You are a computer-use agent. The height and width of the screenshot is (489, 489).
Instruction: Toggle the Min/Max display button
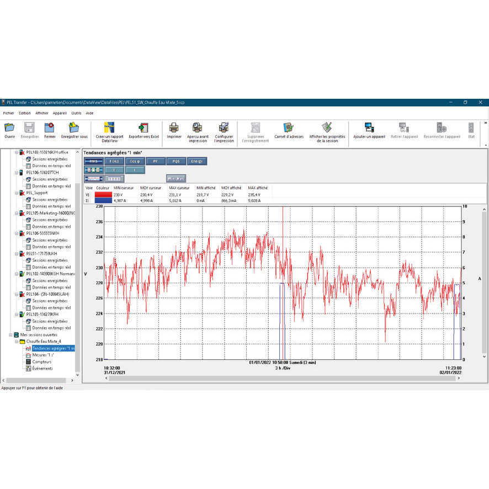click(176, 178)
